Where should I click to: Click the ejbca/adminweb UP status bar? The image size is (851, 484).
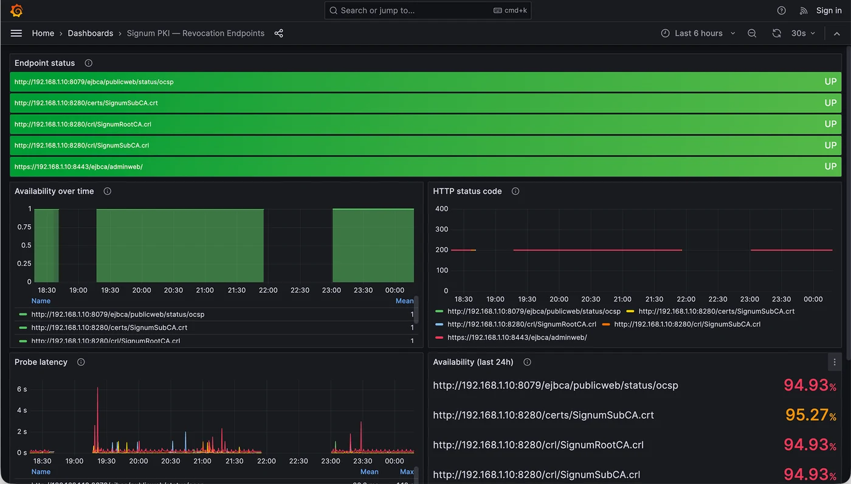425,166
